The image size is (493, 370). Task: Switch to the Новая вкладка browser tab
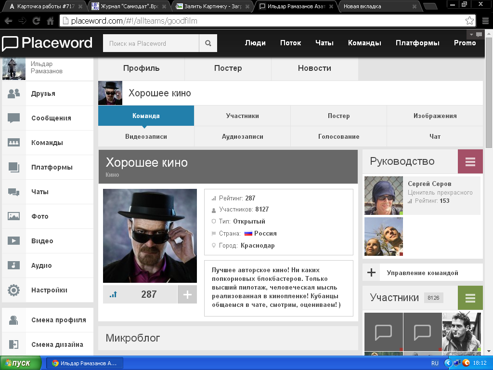(x=379, y=6)
